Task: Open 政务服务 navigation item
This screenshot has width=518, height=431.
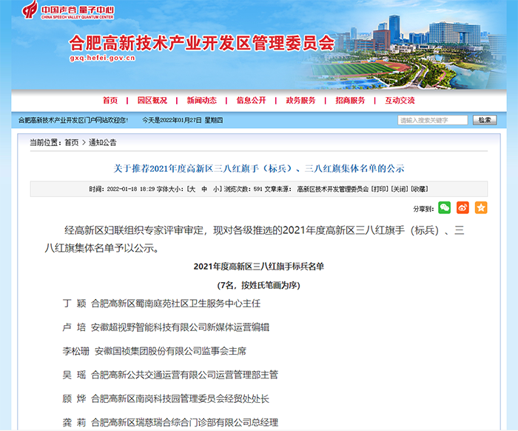Action: (300, 101)
